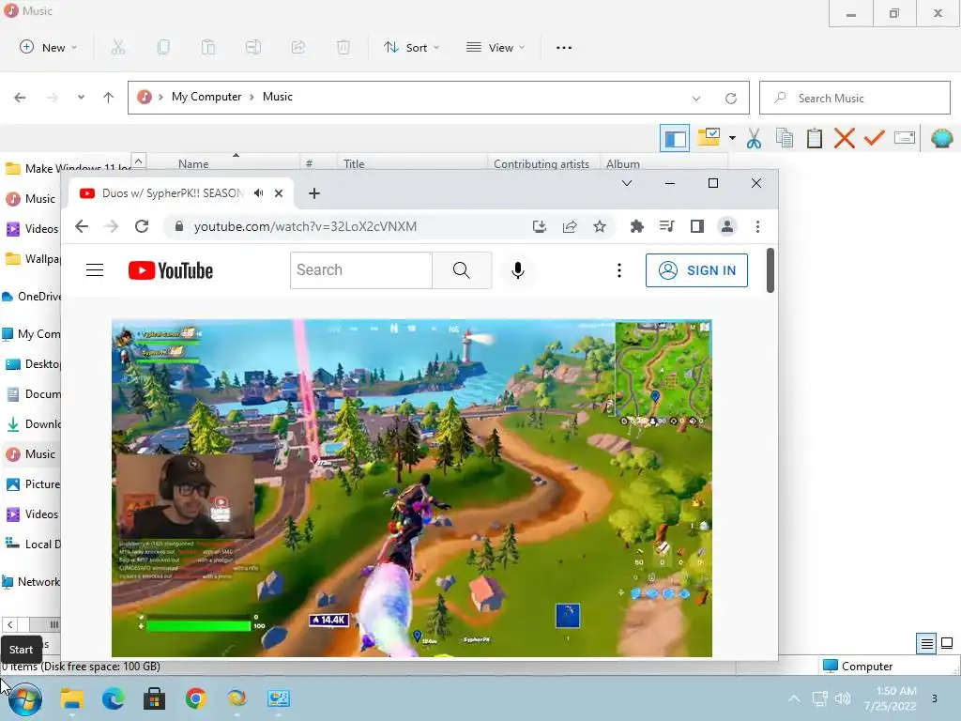
Task: Open Chrome media controls icon
Action: [x=667, y=226]
